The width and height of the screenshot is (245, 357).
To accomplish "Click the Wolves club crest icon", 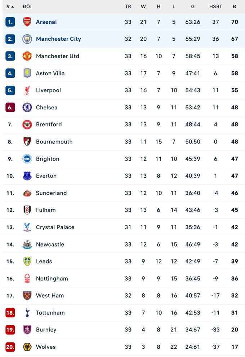I will click(x=27, y=347).
